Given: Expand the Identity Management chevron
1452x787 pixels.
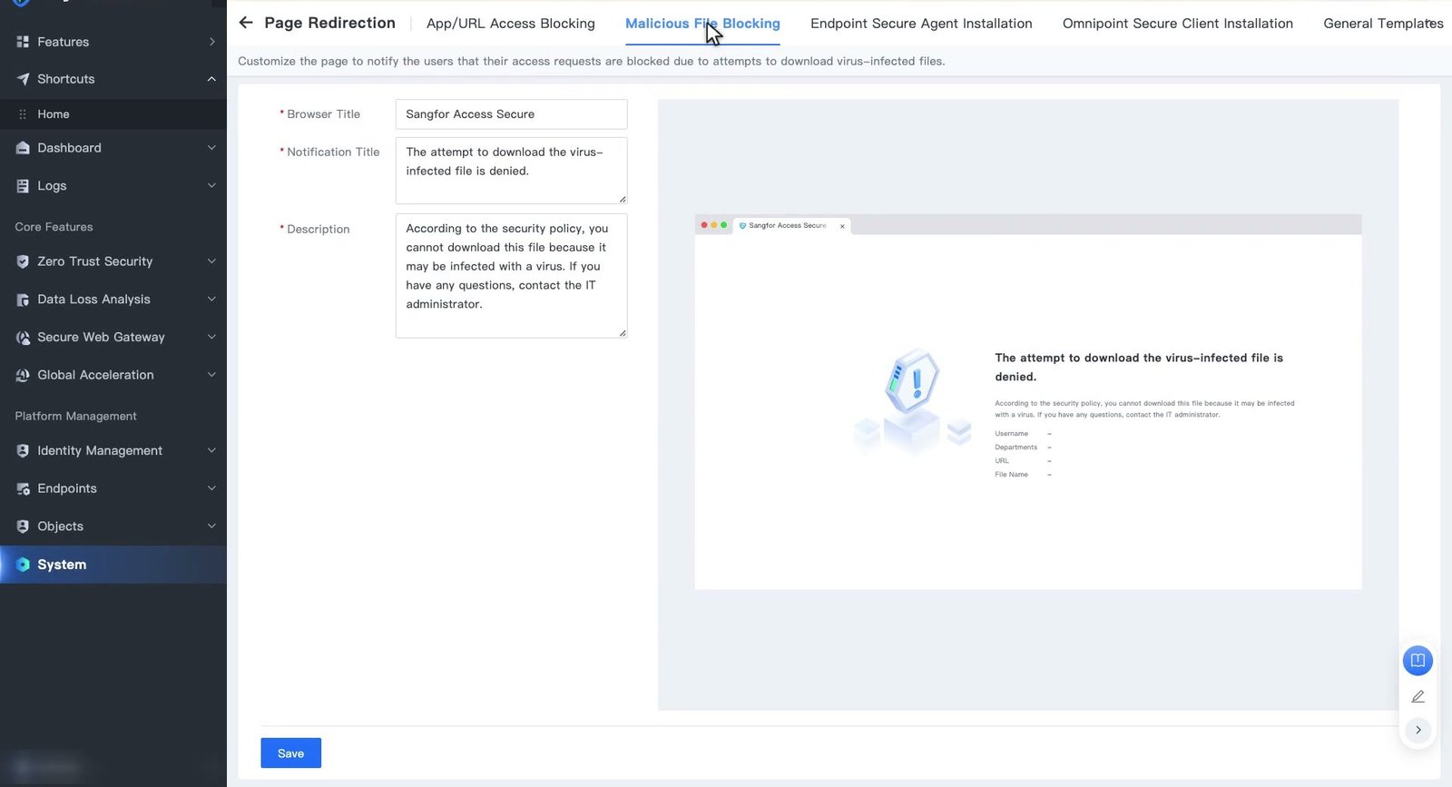Looking at the screenshot, I should coord(211,451).
